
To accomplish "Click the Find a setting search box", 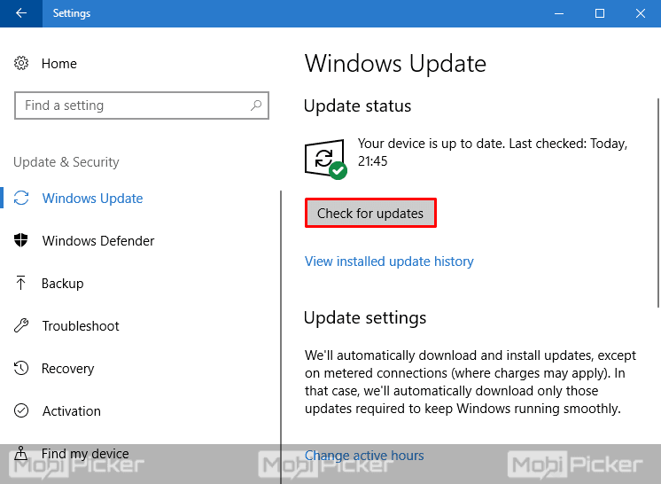I will (x=142, y=105).
